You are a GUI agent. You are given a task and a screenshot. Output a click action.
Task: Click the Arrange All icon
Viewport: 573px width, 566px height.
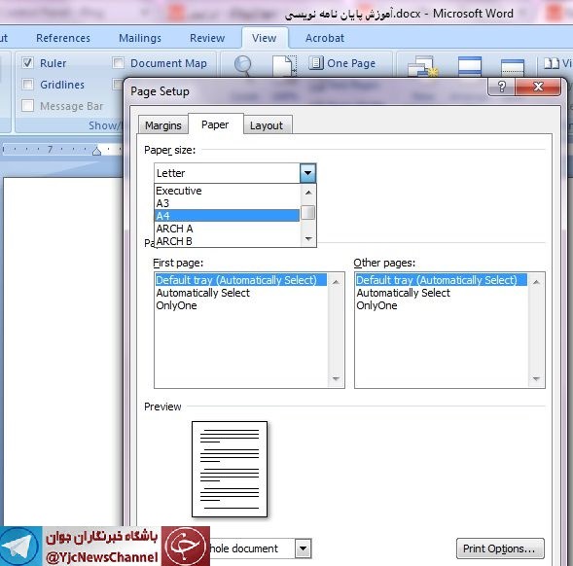coord(470,66)
